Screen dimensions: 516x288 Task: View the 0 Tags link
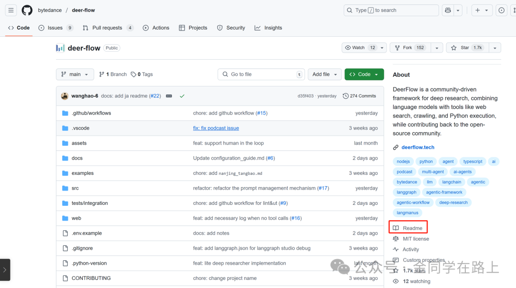142,74
